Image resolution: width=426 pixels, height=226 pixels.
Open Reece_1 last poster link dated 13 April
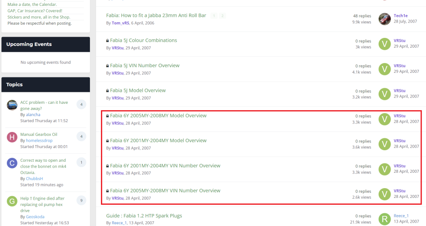coord(401,216)
